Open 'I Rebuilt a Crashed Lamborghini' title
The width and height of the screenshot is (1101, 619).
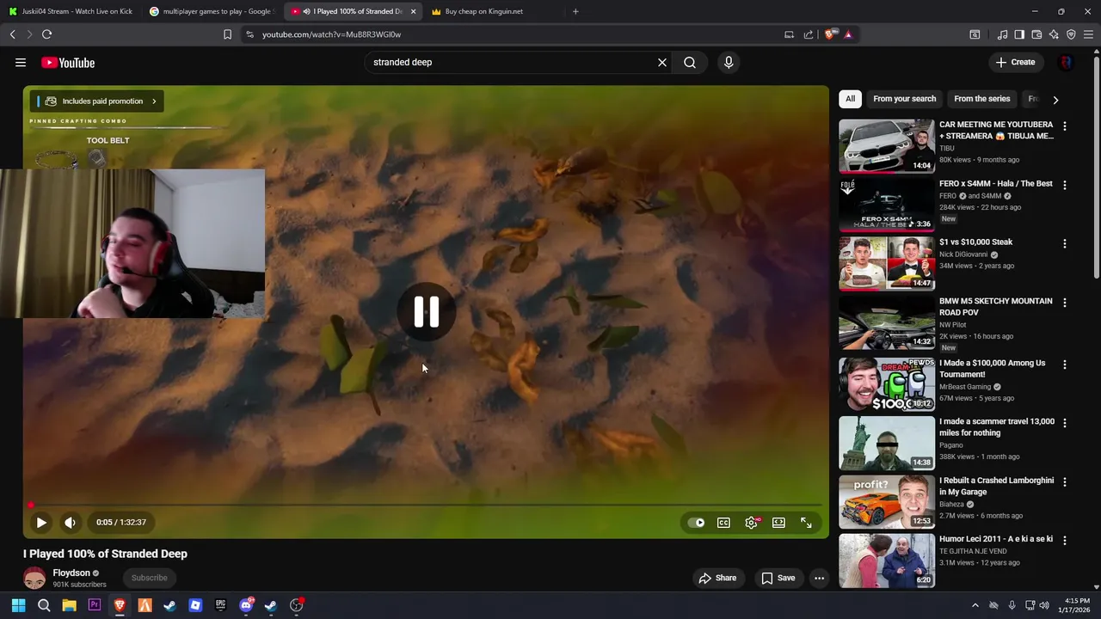996,487
